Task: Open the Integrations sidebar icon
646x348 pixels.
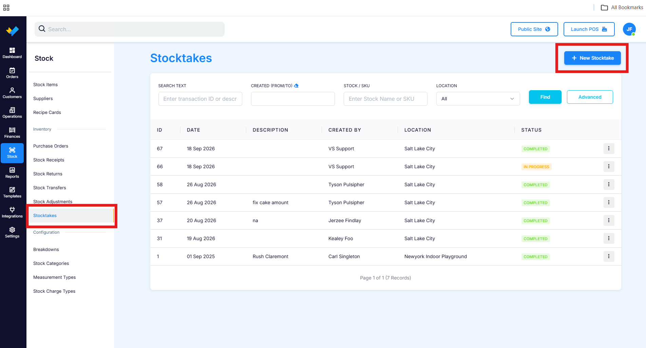Action: [x=12, y=212]
